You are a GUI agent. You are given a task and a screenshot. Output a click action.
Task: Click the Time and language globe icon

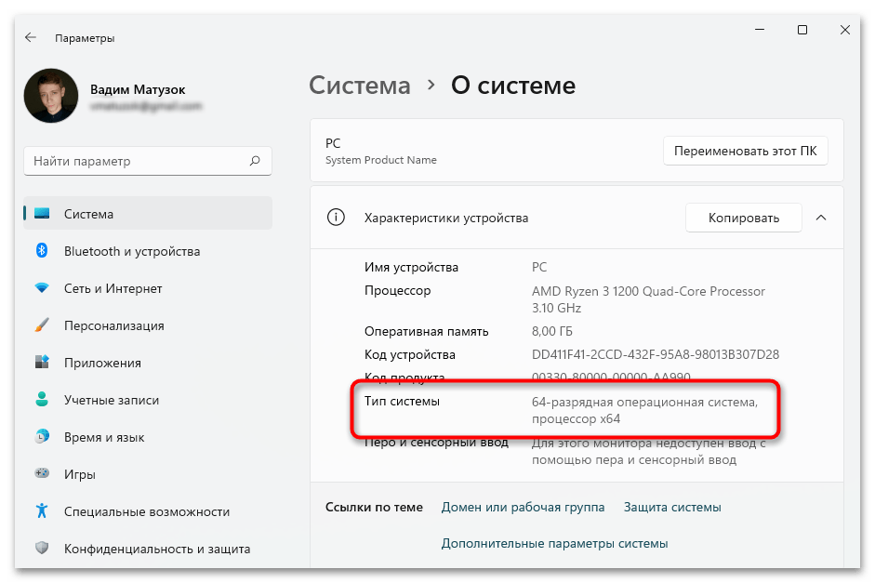click(42, 437)
